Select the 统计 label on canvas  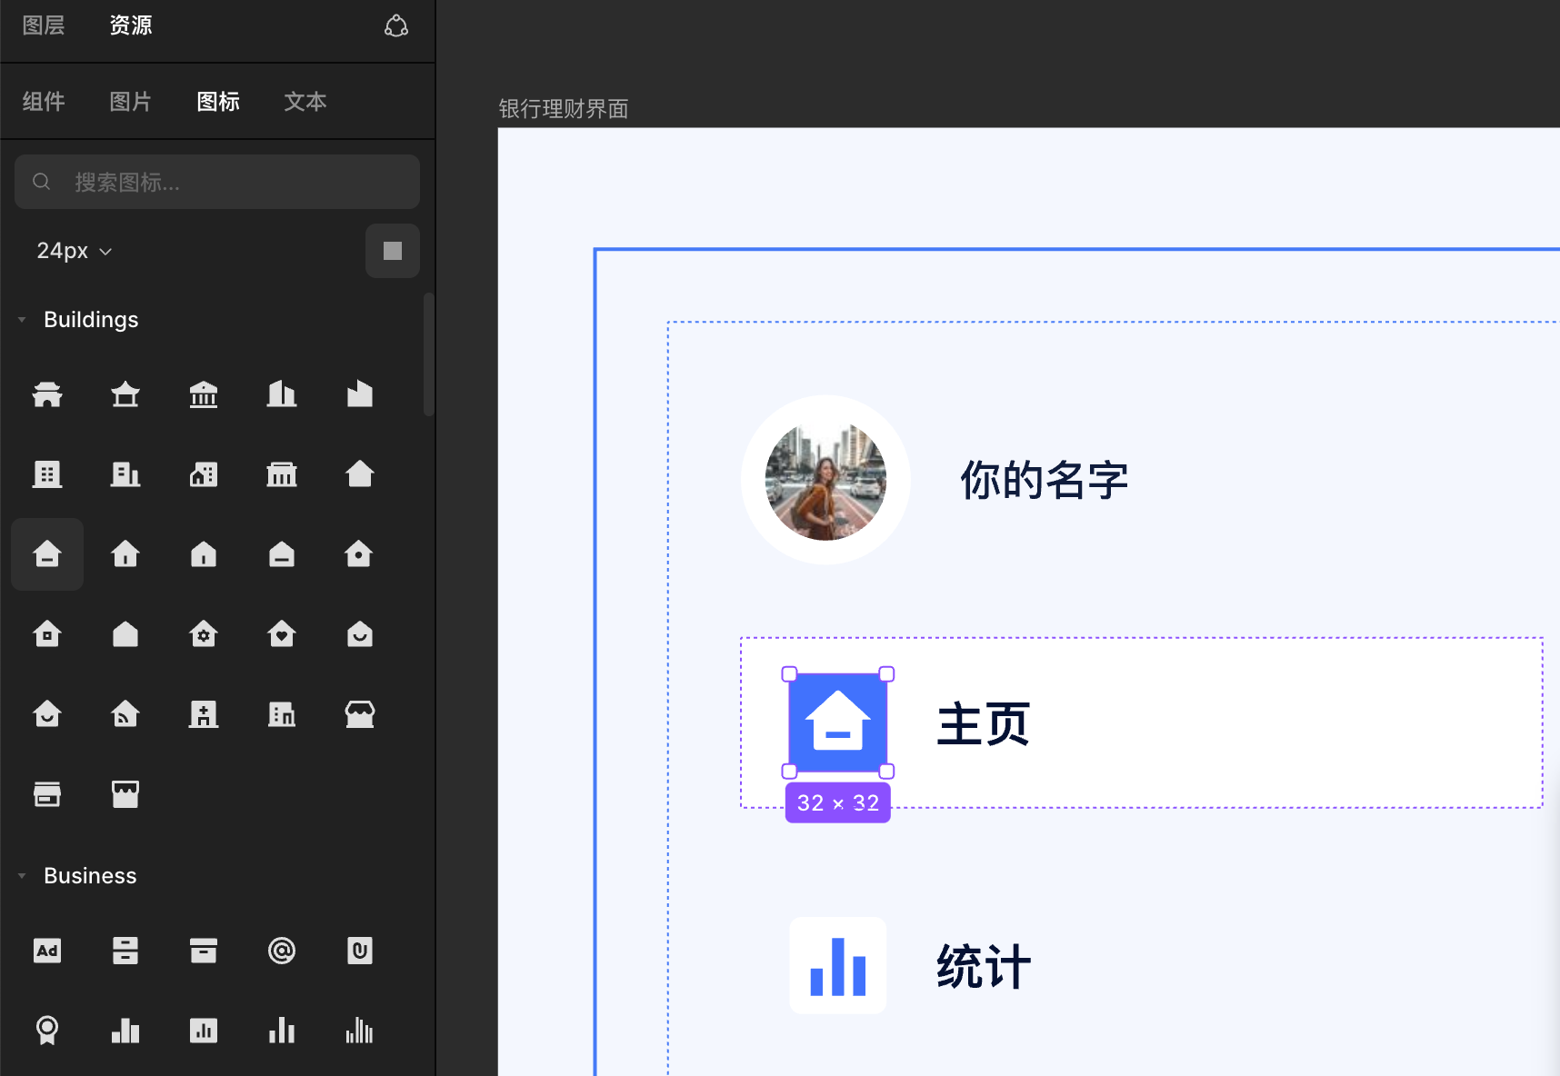coord(984,966)
